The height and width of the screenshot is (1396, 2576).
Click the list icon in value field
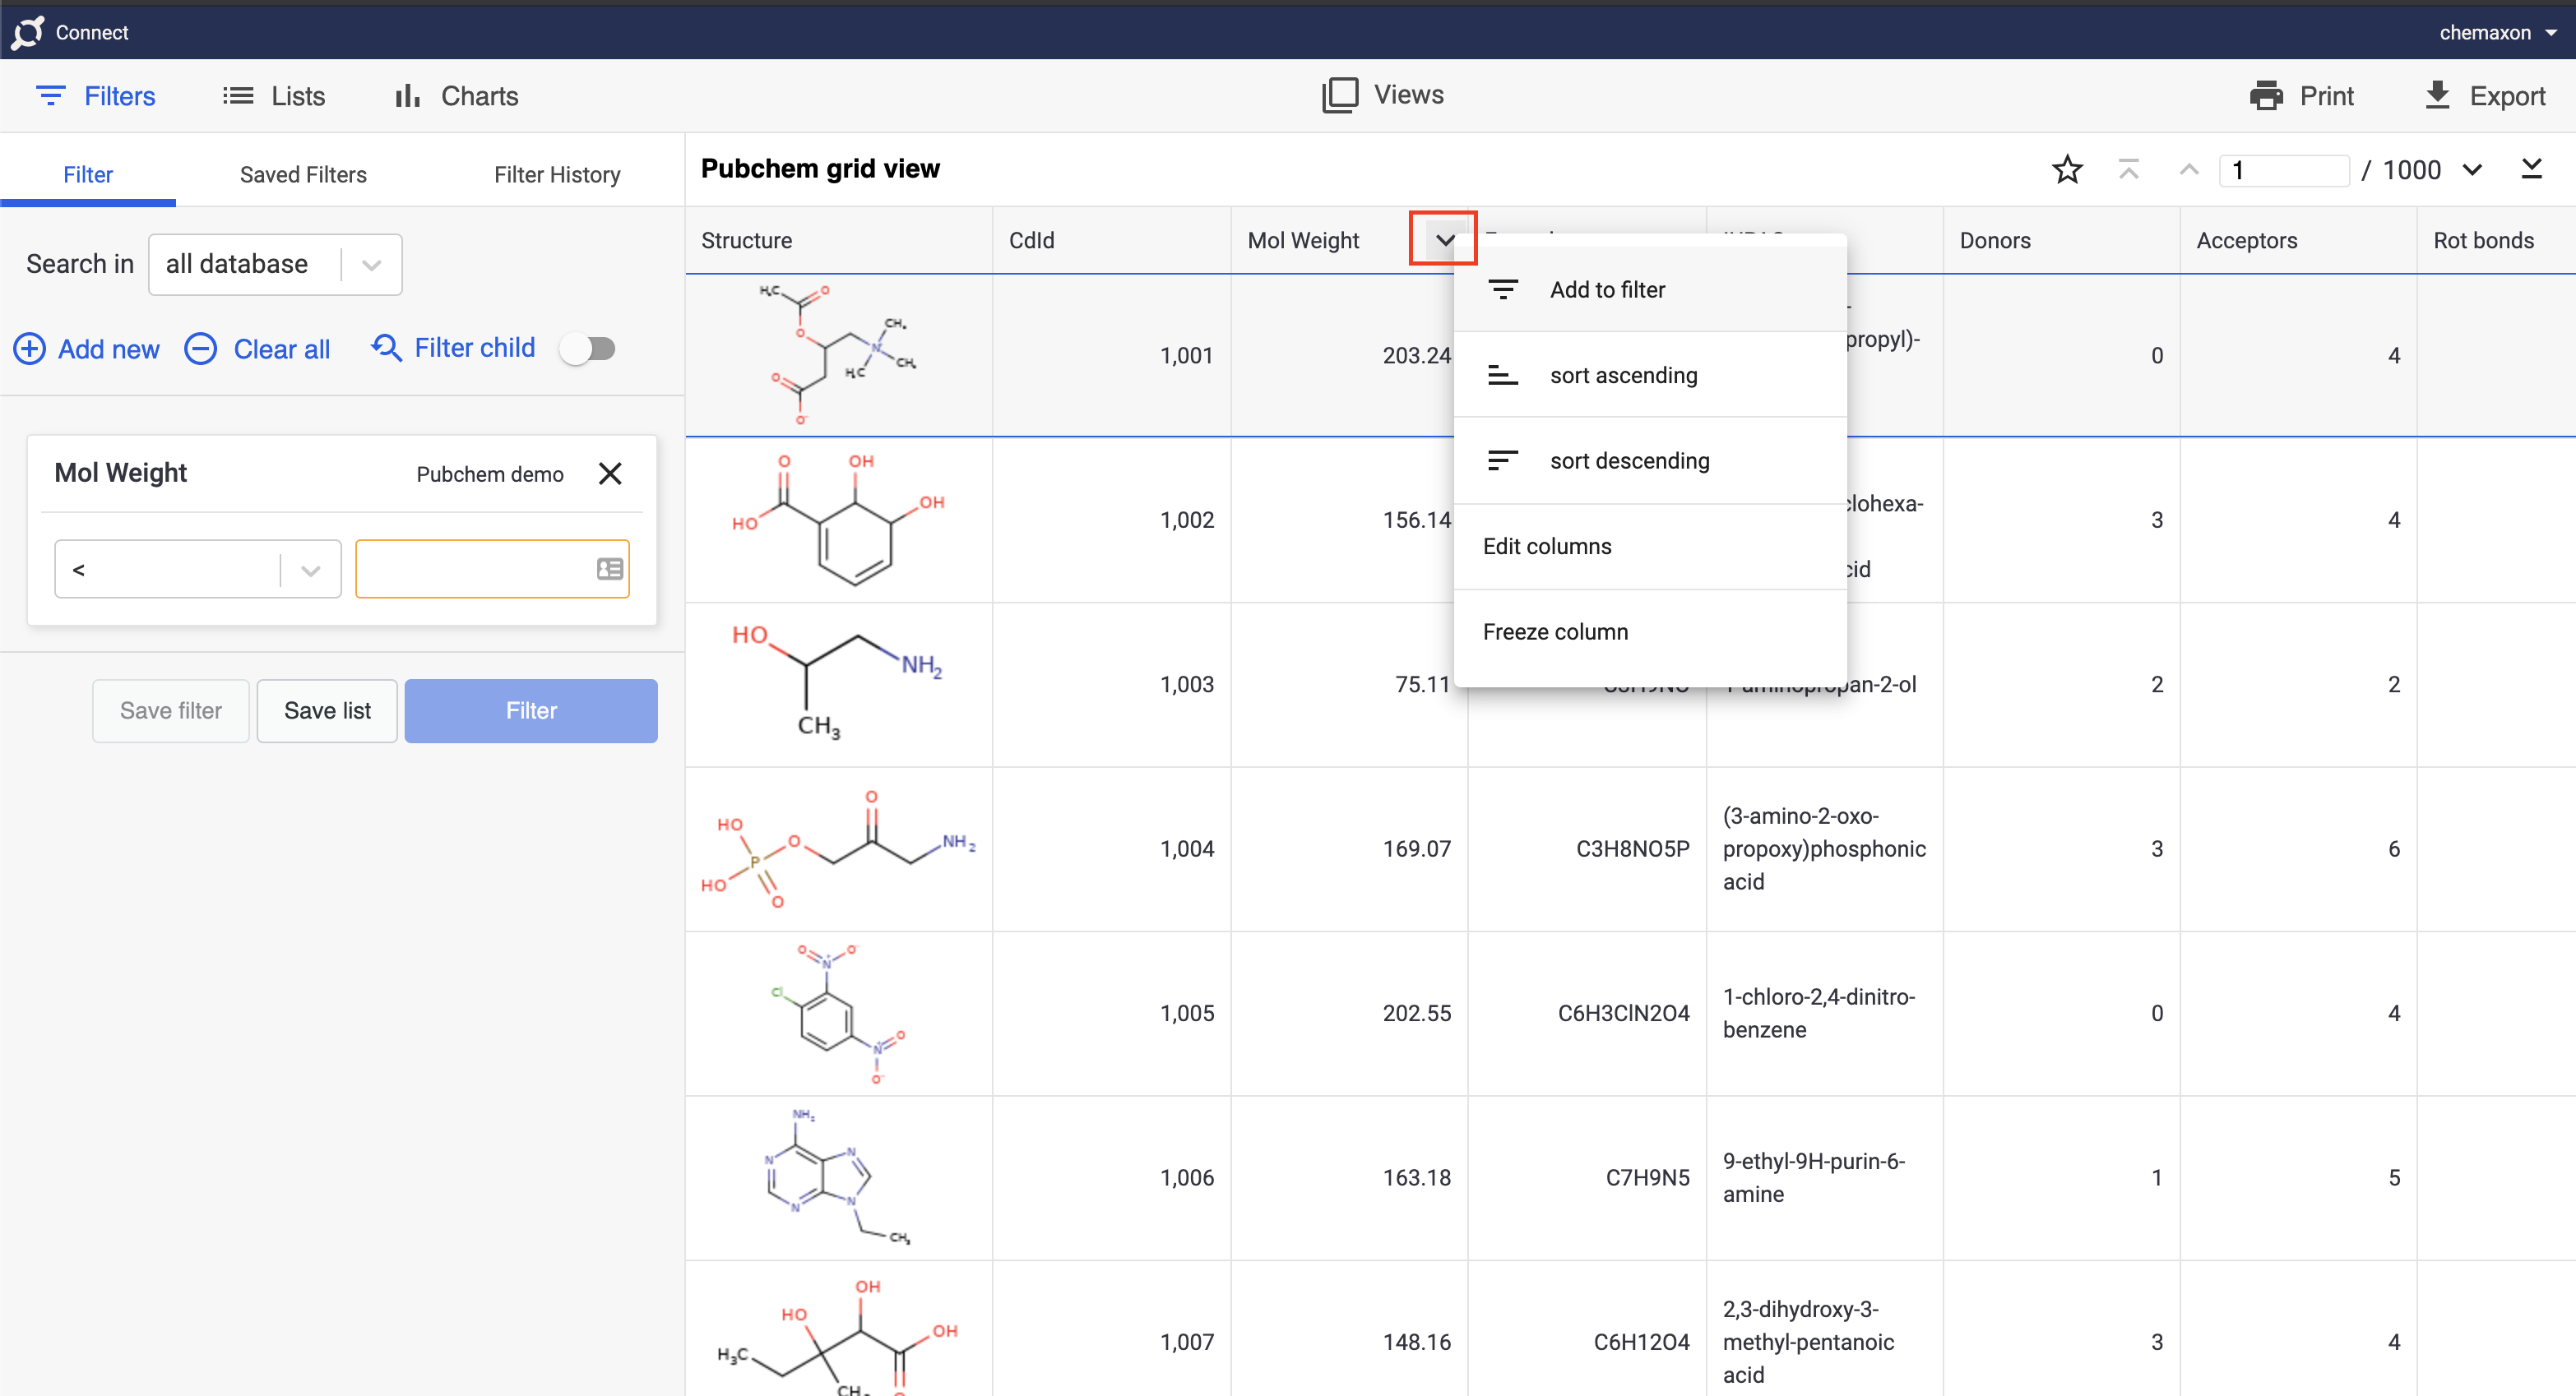coord(610,570)
